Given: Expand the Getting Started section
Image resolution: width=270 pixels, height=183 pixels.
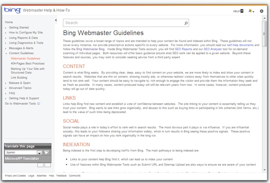Looking at the screenshot, I should click(x=6, y=28).
